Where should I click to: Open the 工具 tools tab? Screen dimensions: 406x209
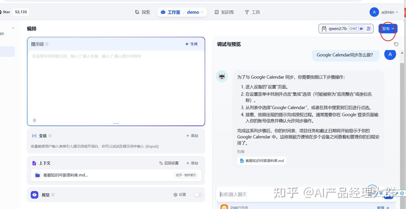252,12
